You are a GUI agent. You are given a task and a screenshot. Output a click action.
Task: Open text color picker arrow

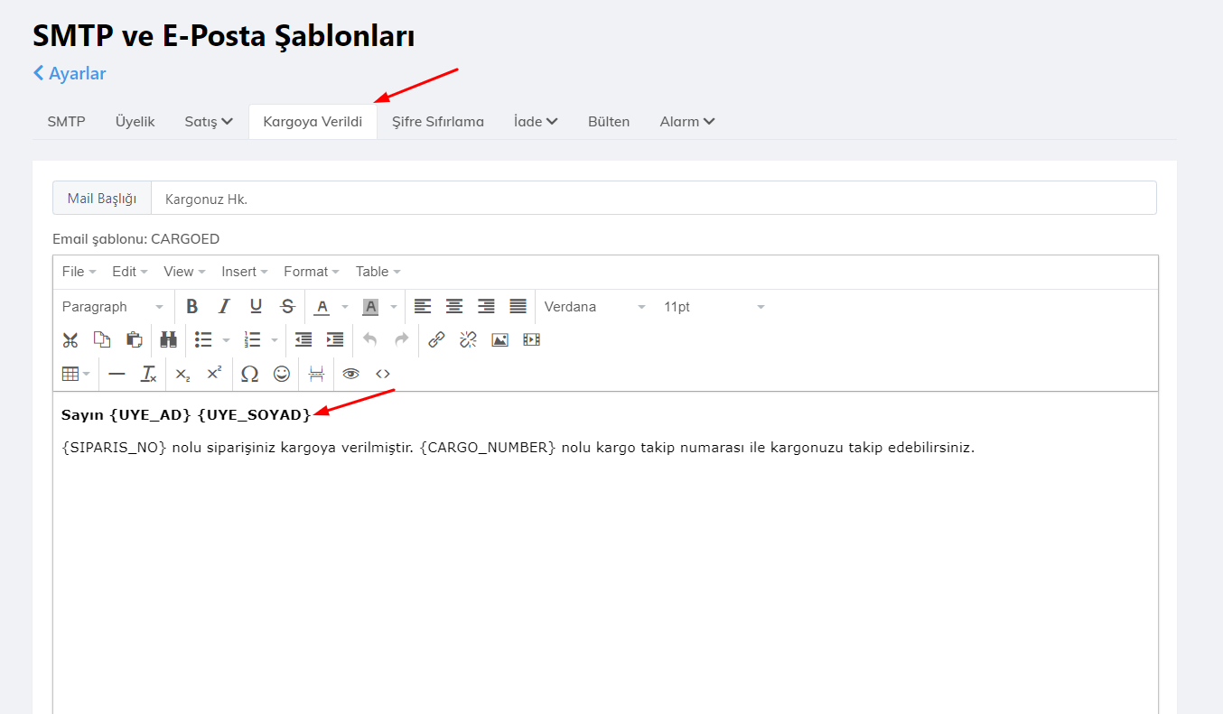coord(344,307)
